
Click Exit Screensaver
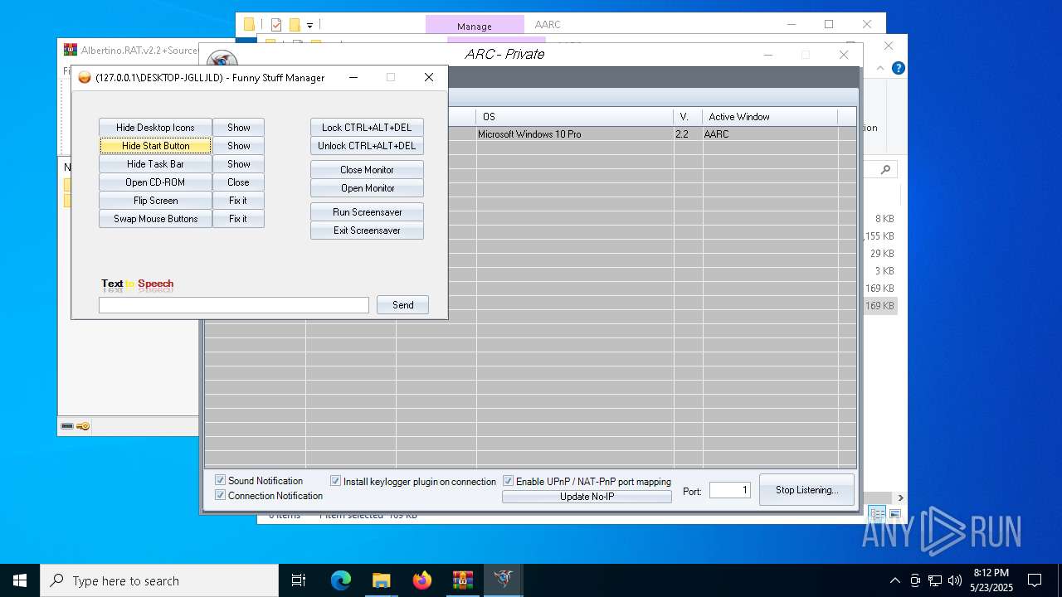(x=367, y=231)
